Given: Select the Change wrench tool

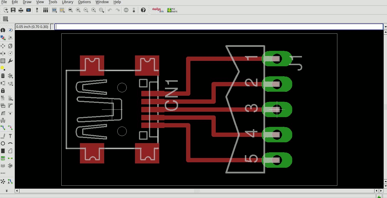Looking at the screenshot, I should point(10,61).
